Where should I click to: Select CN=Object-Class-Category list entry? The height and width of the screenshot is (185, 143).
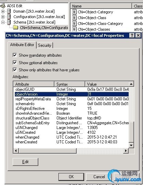(100, 24)
